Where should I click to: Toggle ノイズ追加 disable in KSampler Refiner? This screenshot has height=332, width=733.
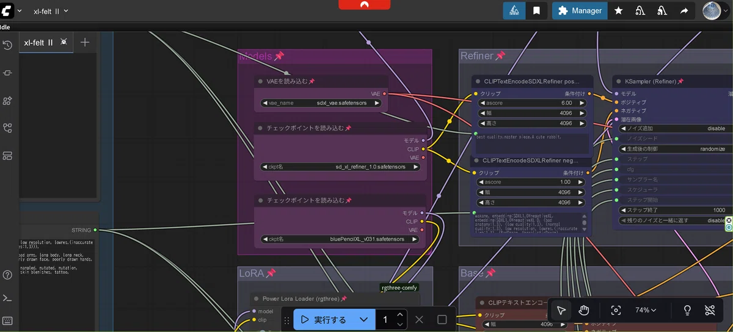pos(675,129)
